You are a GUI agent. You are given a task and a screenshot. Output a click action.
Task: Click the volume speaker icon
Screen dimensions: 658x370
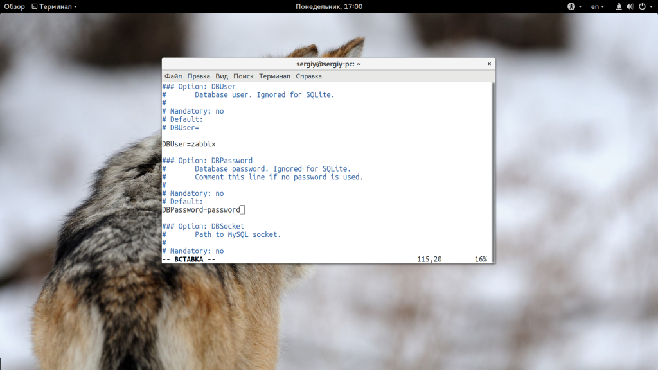click(x=630, y=6)
